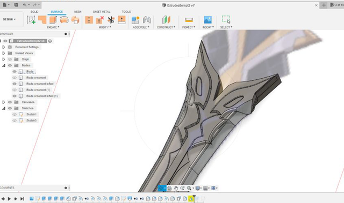
Task: Show the hidden Blade ornament body
Action: click(x=15, y=78)
